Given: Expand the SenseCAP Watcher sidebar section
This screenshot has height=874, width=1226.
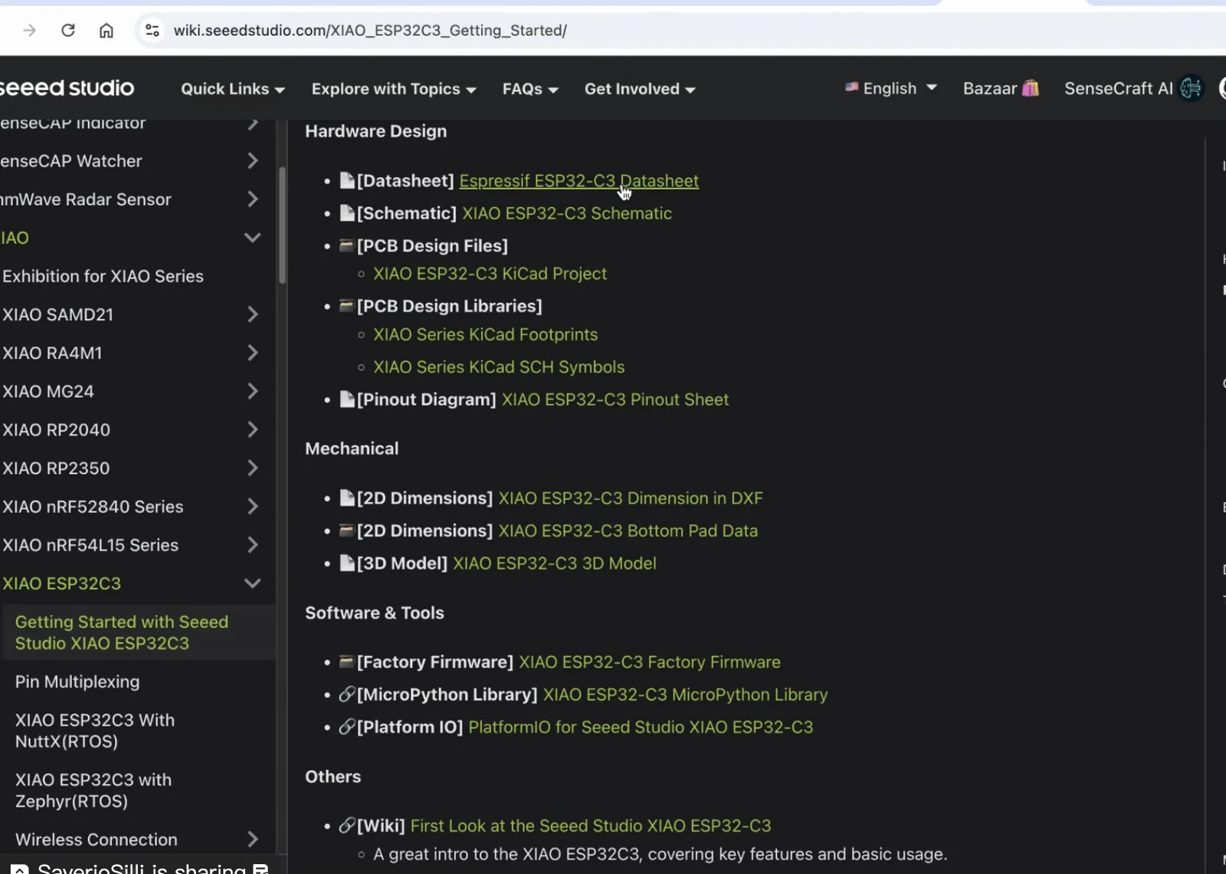Looking at the screenshot, I should click(x=252, y=161).
